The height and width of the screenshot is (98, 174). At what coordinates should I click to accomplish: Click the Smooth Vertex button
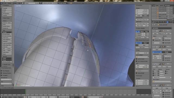coord(7,26)
